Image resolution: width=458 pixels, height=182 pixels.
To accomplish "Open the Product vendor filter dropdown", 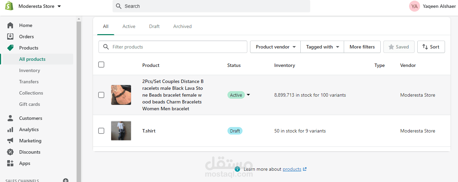I will pyautogui.click(x=275, y=47).
